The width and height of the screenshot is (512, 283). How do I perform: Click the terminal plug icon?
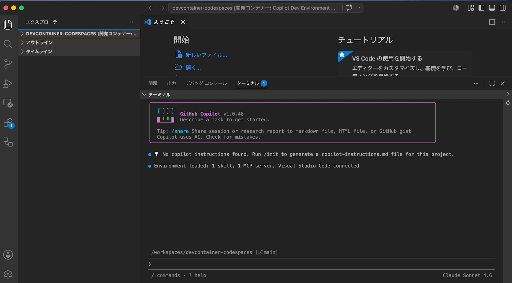click(x=508, y=103)
